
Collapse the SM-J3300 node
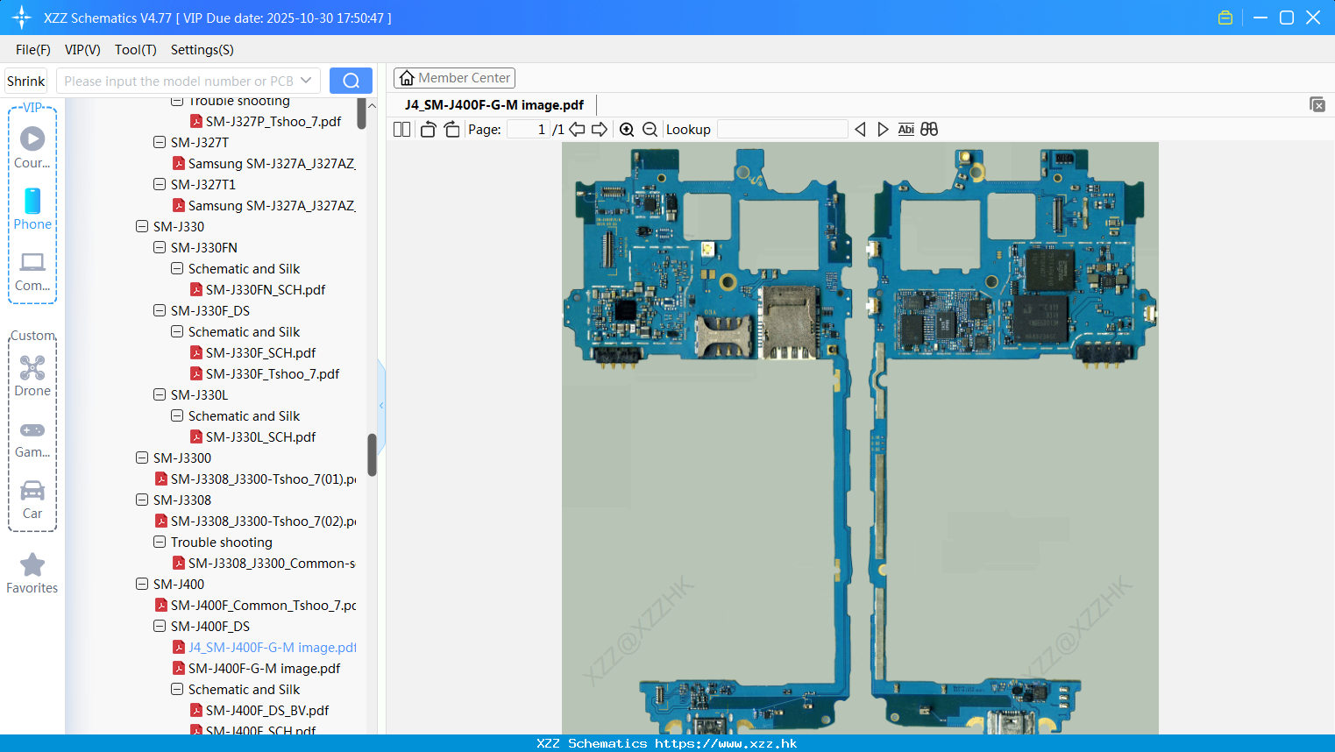point(142,458)
